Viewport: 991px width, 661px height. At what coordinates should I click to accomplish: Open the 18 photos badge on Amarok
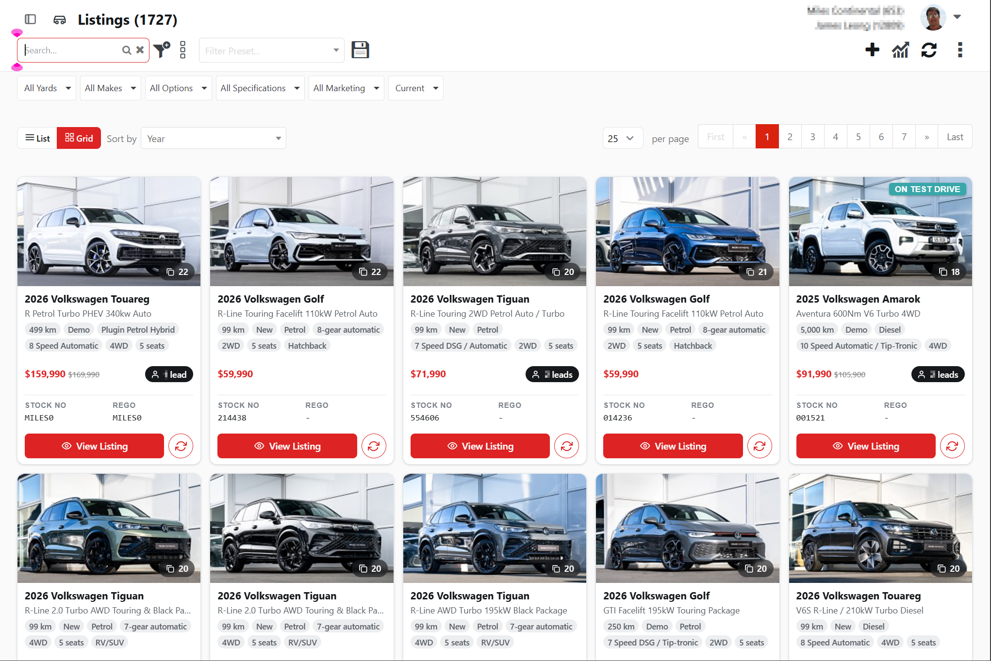pyautogui.click(x=949, y=272)
